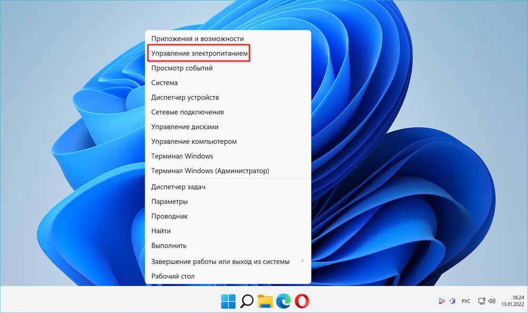Open the clock and date panel
This screenshot has width=528, height=313.
click(512, 301)
